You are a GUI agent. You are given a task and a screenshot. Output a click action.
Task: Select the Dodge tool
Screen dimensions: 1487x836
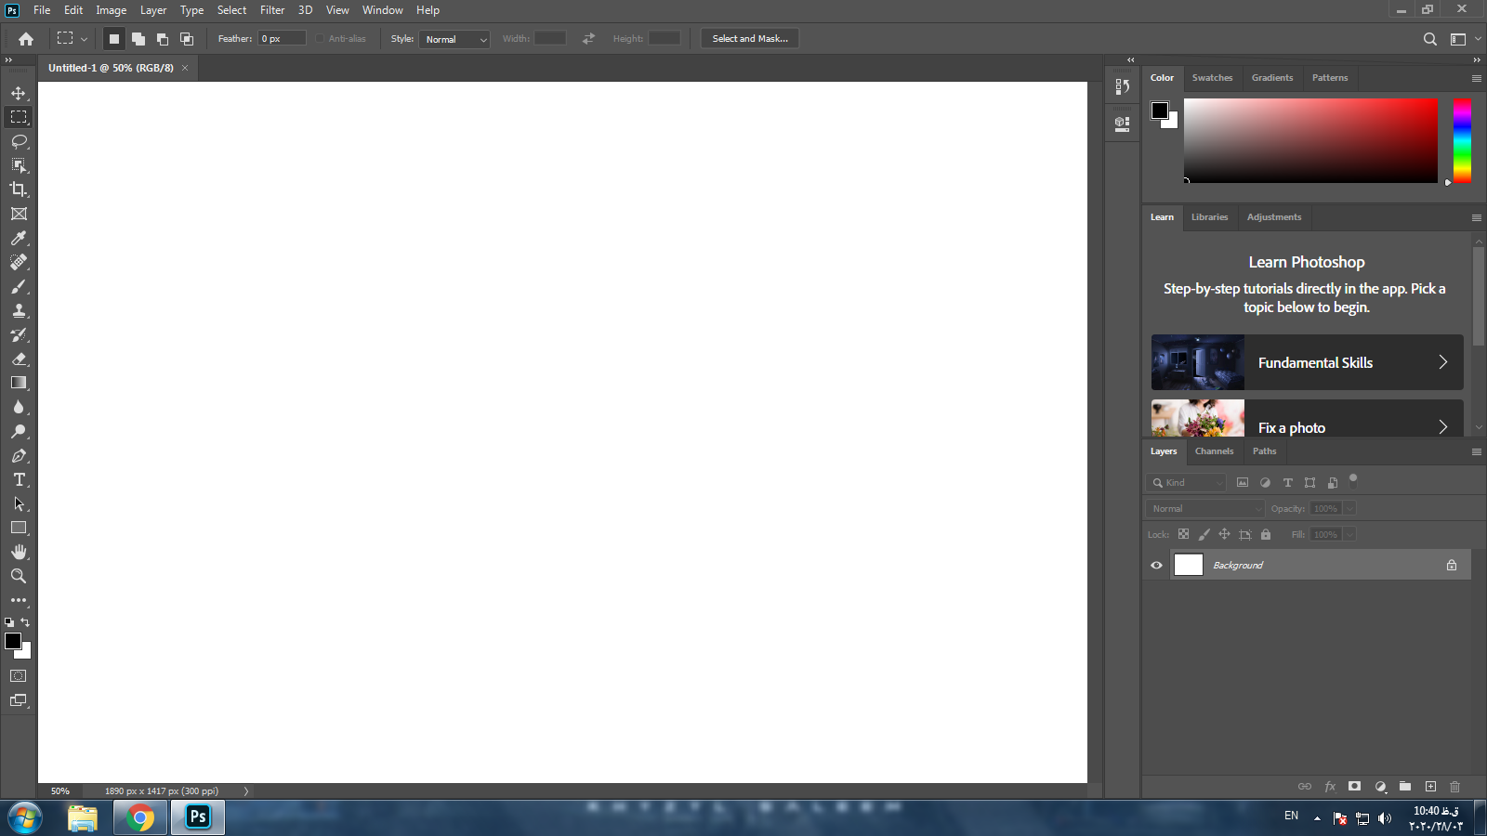(x=19, y=431)
